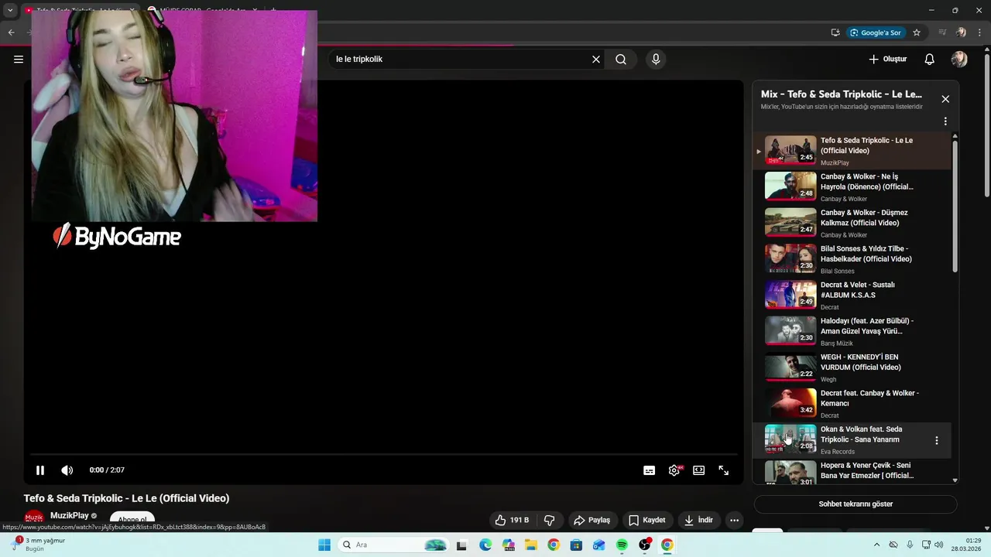Dislike the Le Le video

(550, 520)
